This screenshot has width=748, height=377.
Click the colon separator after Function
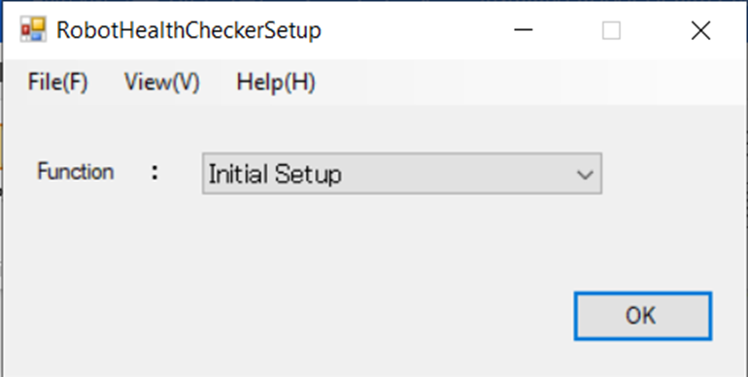(154, 172)
